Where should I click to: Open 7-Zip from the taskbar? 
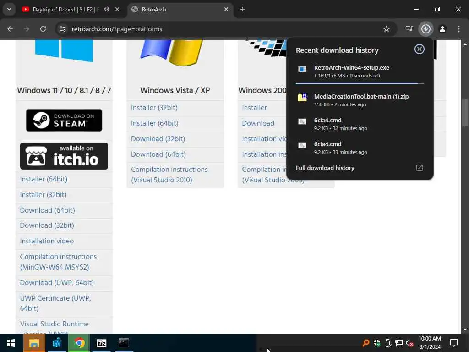click(101, 343)
